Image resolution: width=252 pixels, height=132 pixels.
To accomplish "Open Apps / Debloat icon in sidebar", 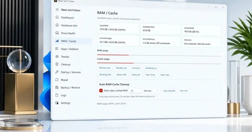I will tap(57, 49).
